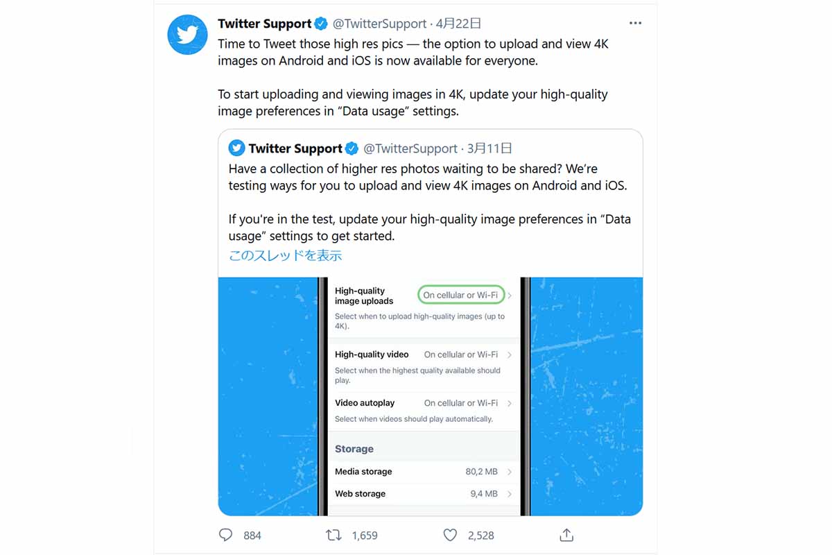This screenshot has height=555, width=832.
Task: Click the Twitter Support profile avatar
Action: (x=189, y=33)
